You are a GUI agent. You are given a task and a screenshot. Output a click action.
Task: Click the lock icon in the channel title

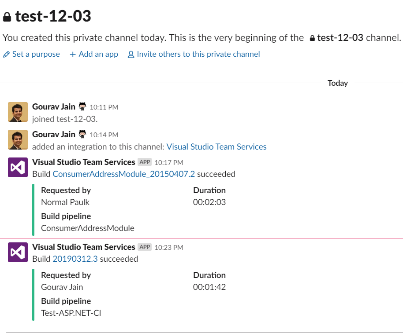click(x=7, y=17)
